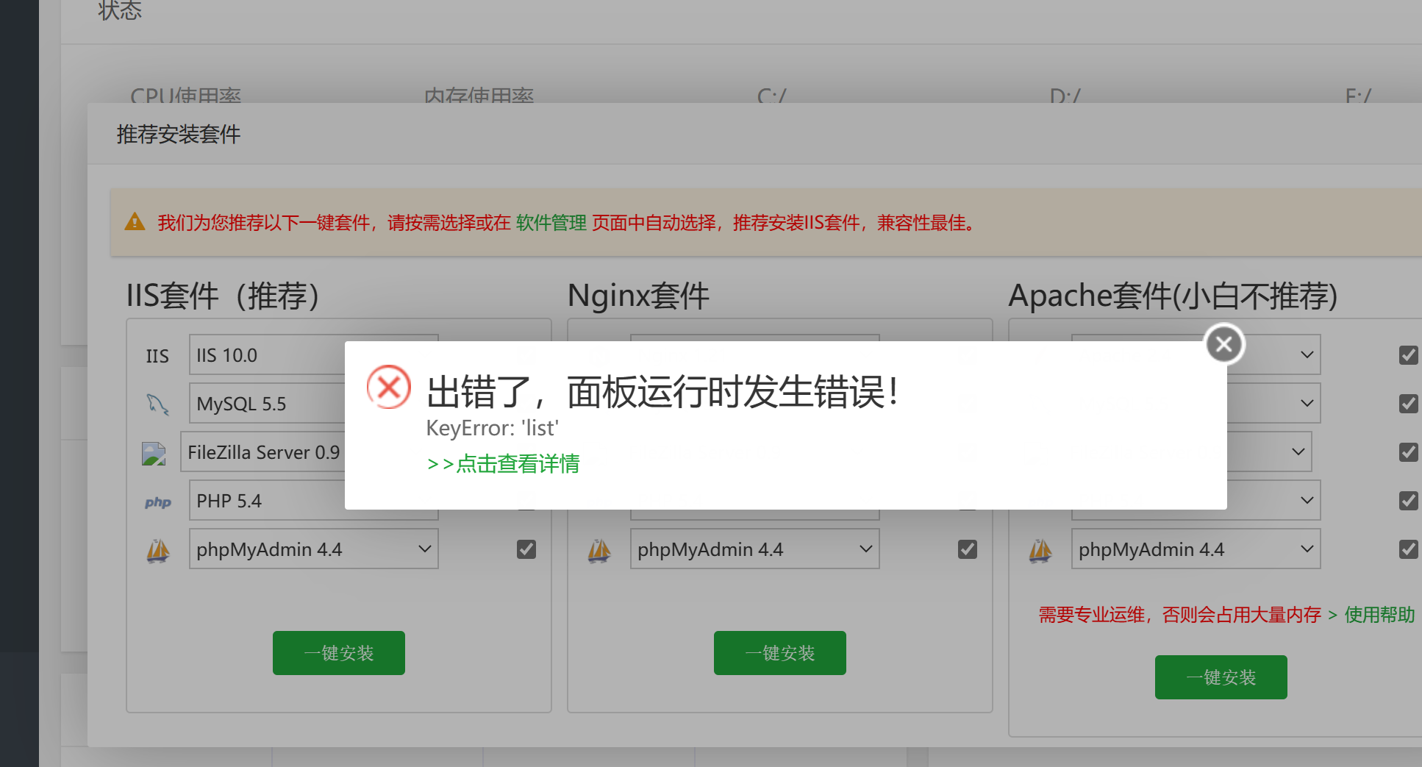Click the Nginx套件 heading
This screenshot has width=1422, height=767.
(638, 296)
